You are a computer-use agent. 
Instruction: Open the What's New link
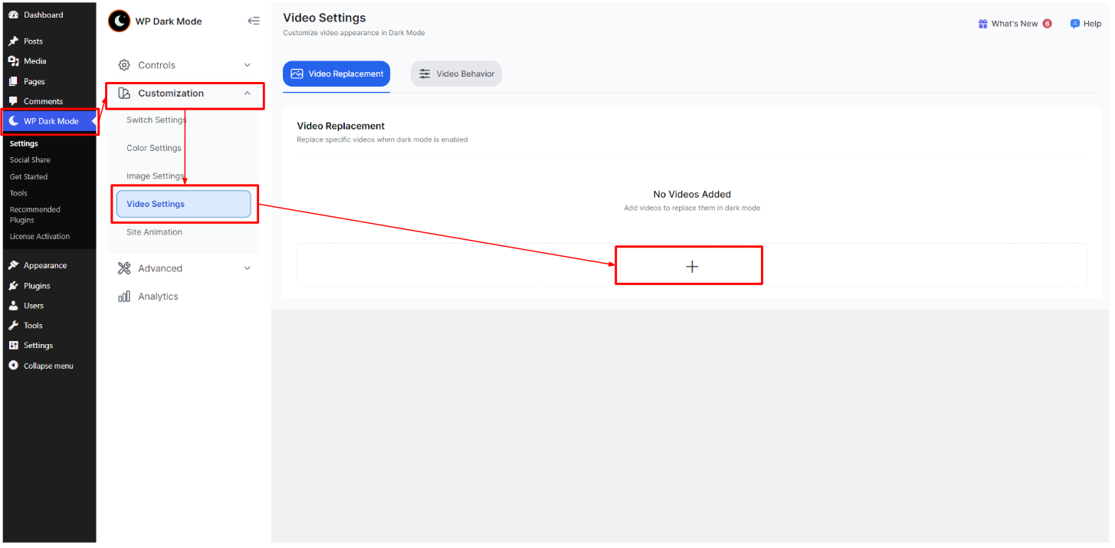(x=1015, y=24)
